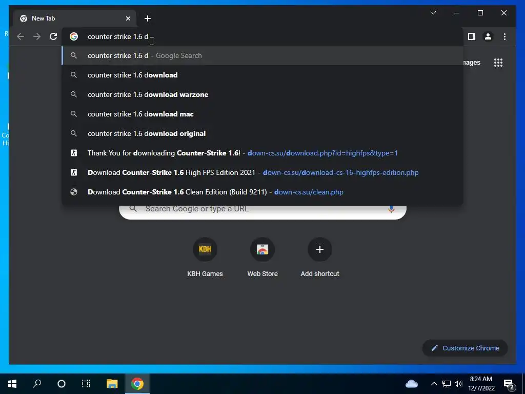Open Cortana circle icon in the taskbar
Screen dimensions: 525x394
(x=62, y=384)
